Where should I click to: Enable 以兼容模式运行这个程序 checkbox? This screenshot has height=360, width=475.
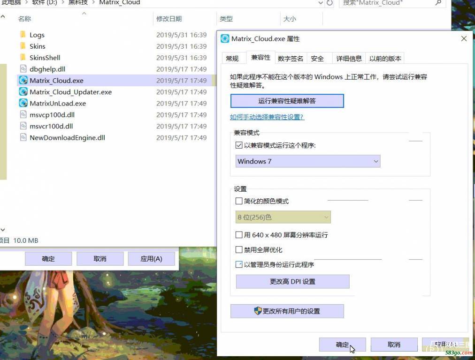(239, 145)
